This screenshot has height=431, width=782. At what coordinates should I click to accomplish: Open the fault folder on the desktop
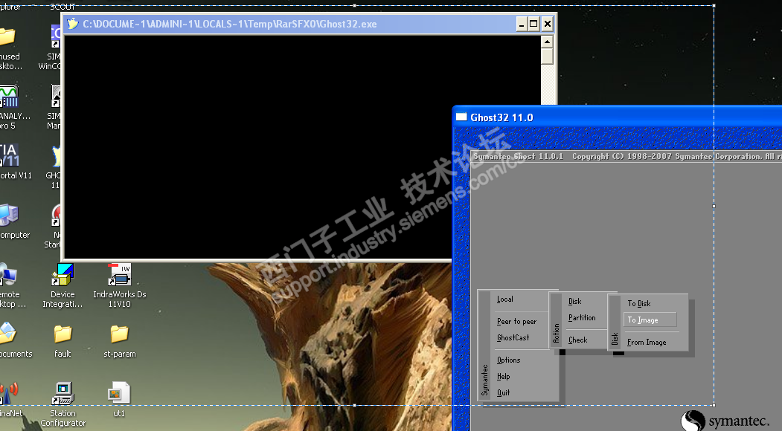pos(63,341)
